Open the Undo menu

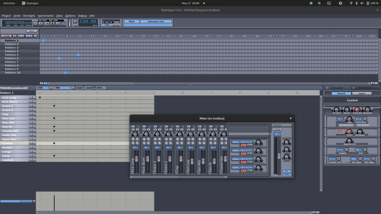coord(17,16)
